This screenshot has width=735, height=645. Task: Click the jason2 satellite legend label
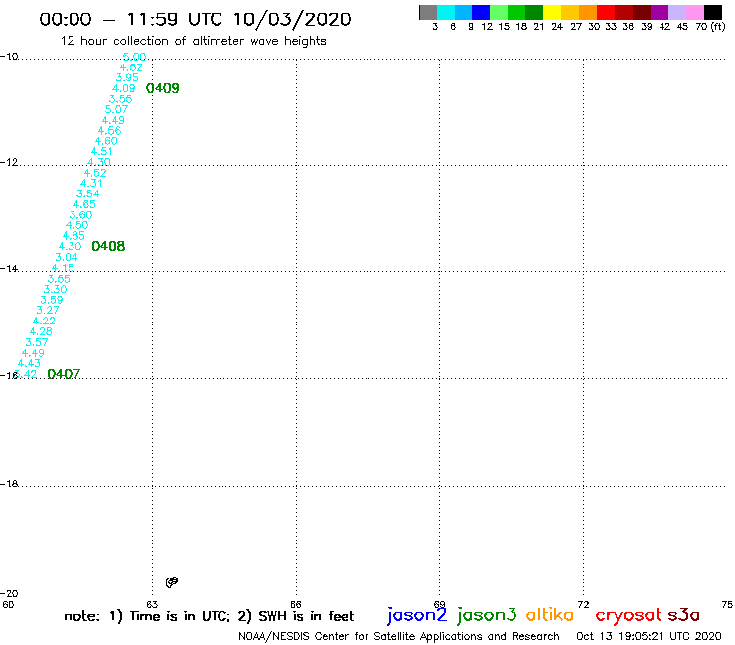click(x=417, y=615)
